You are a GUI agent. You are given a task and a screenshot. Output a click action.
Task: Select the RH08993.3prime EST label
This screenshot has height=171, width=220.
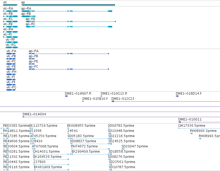point(203,131)
